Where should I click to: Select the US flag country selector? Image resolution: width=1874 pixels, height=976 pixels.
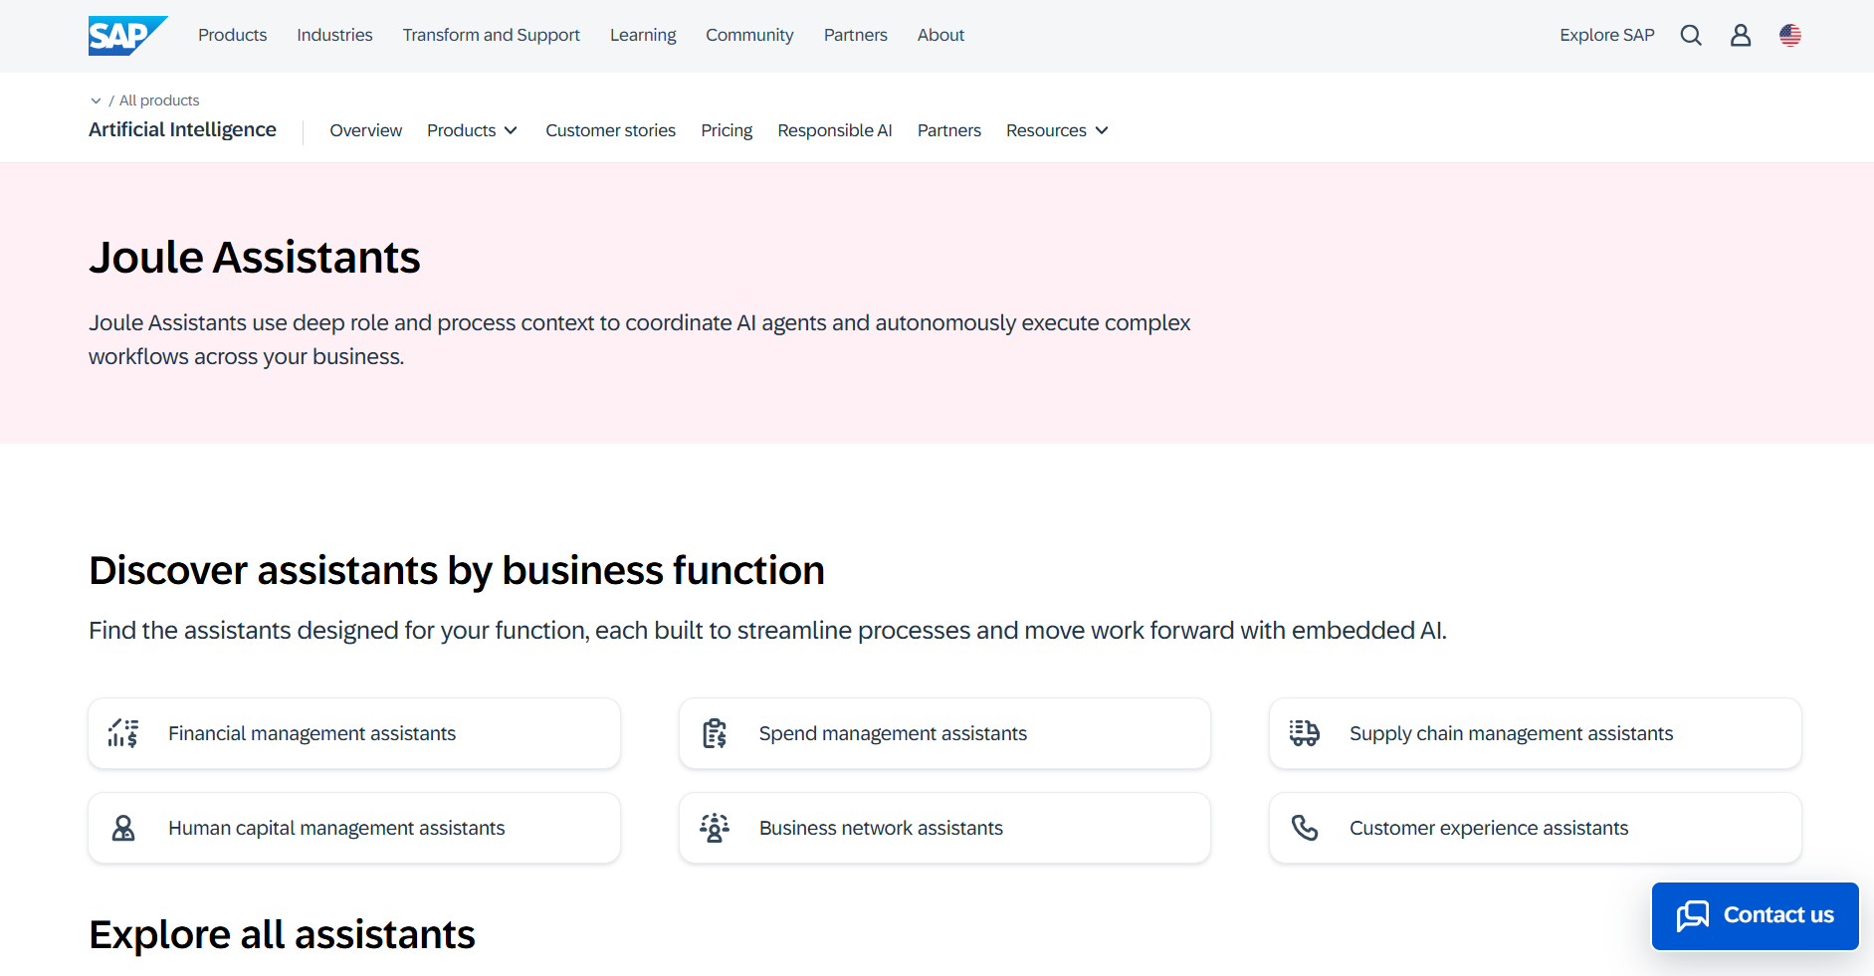tap(1790, 36)
